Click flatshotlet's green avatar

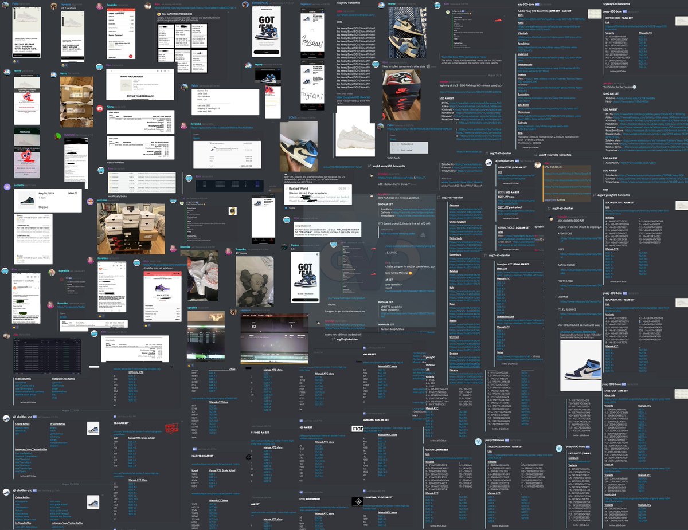57,136
